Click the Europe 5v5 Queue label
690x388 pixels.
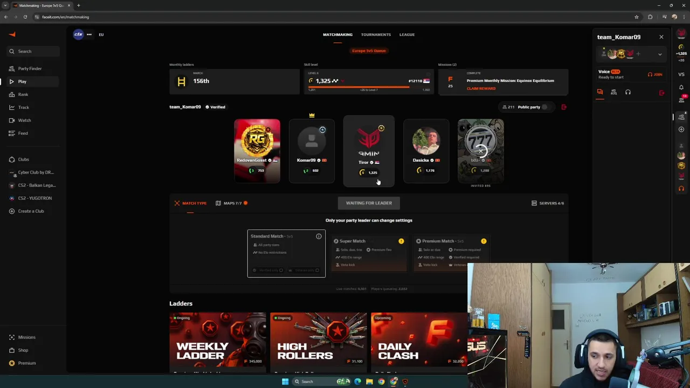pos(369,51)
